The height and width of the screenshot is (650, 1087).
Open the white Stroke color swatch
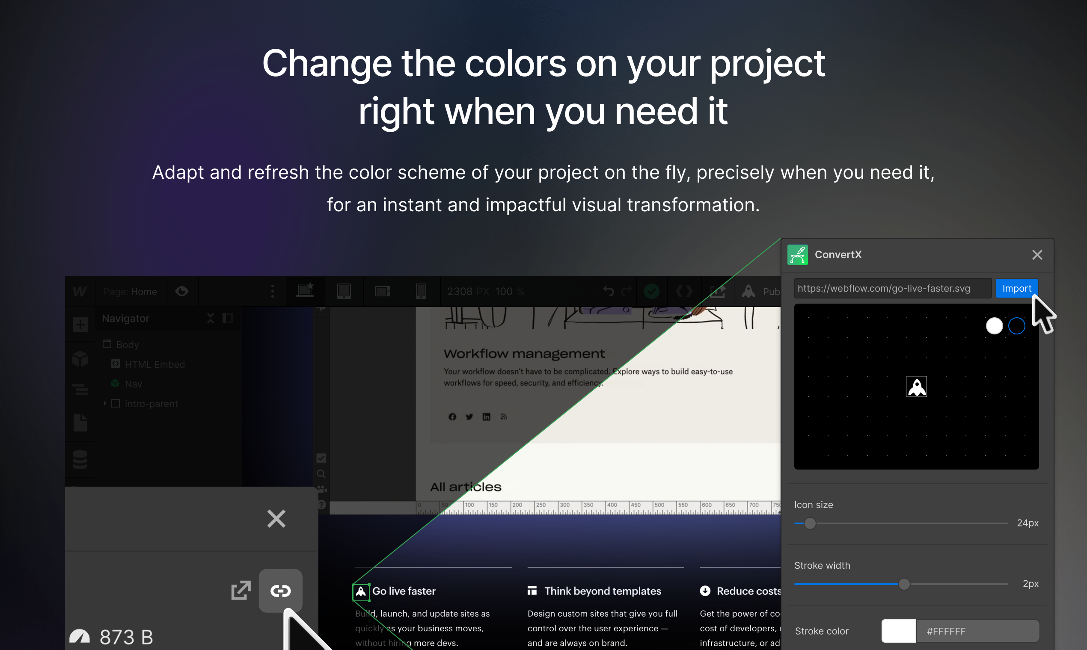point(899,631)
